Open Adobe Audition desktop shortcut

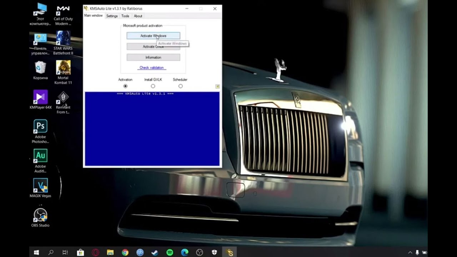coord(40,161)
